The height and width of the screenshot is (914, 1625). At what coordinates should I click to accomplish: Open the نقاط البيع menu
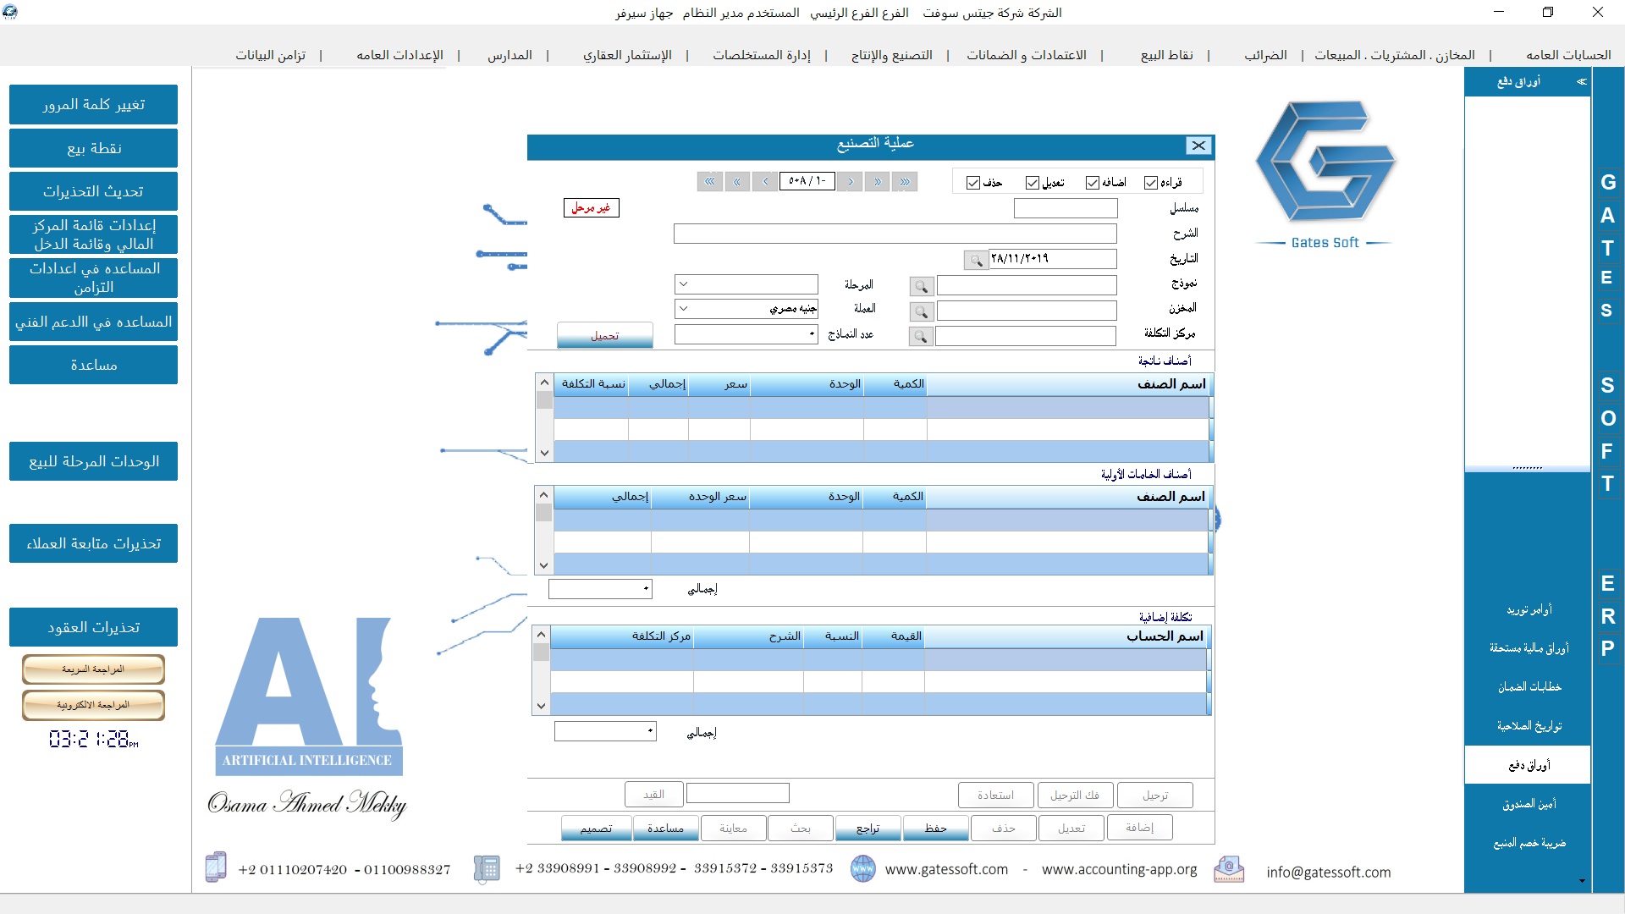pyautogui.click(x=1167, y=55)
